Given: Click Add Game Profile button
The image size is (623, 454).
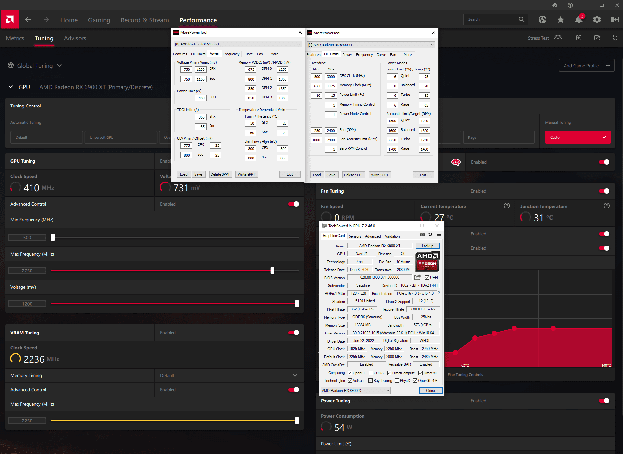Looking at the screenshot, I should click(x=586, y=65).
